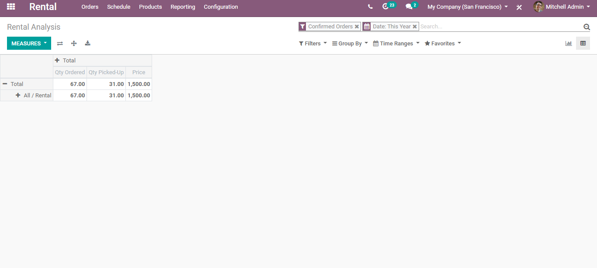The width and height of the screenshot is (597, 268).
Task: Open the Configuration menu
Action: 221,7
